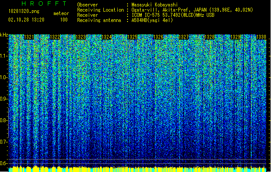This screenshot has height=172, width=271.
Task: Click the Observer field label
Action: (87, 5)
